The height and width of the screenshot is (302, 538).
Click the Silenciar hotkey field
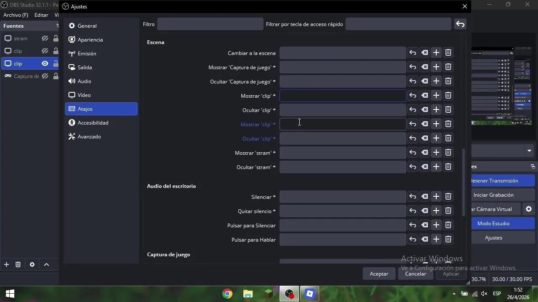[343, 197]
